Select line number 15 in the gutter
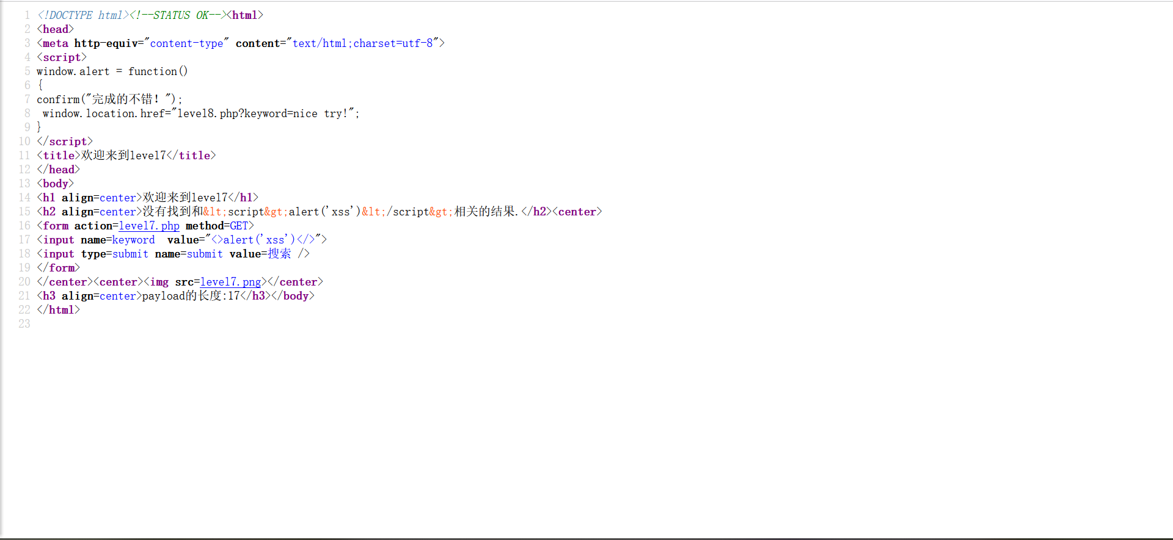1173x540 pixels. 24,212
